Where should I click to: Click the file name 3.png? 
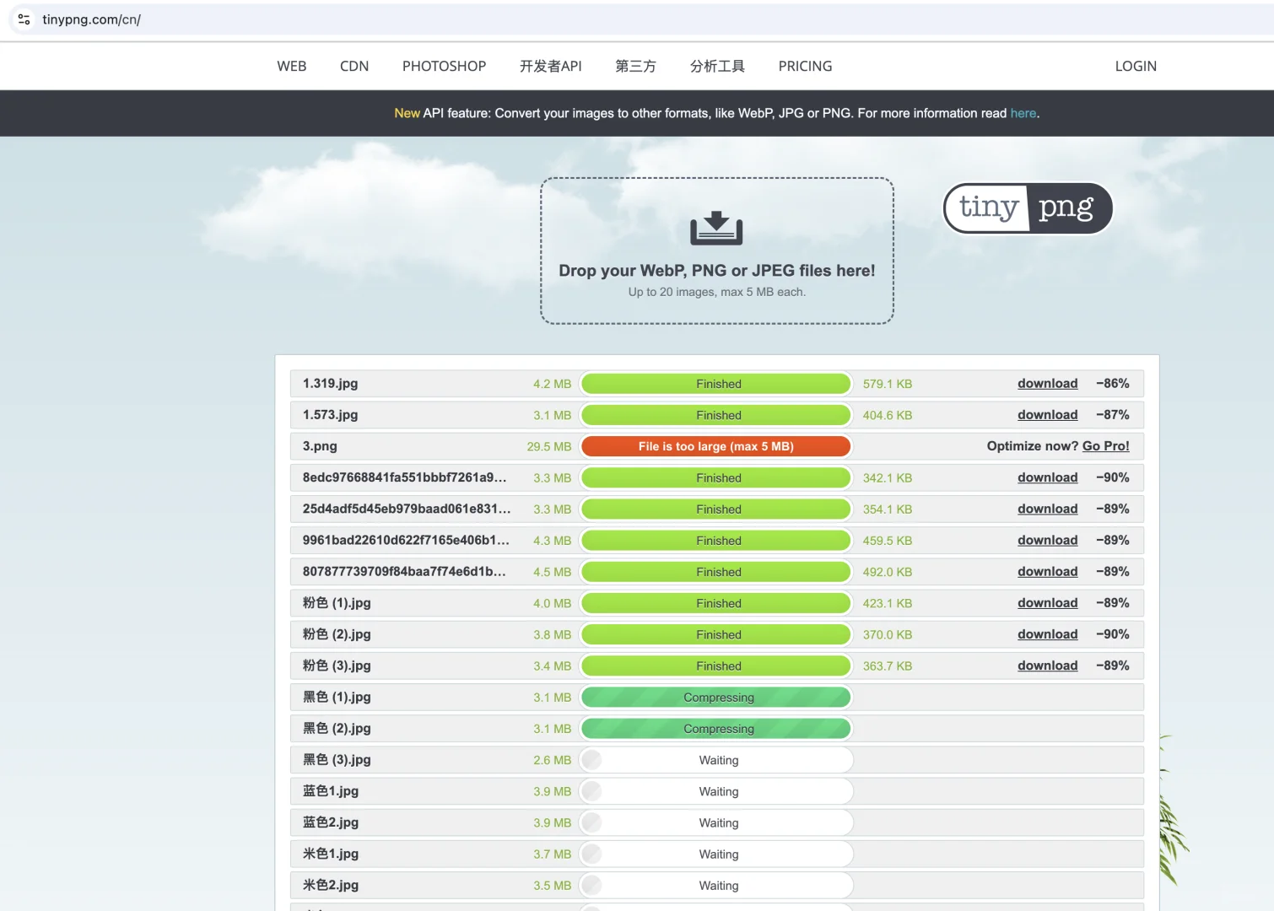[x=320, y=445]
